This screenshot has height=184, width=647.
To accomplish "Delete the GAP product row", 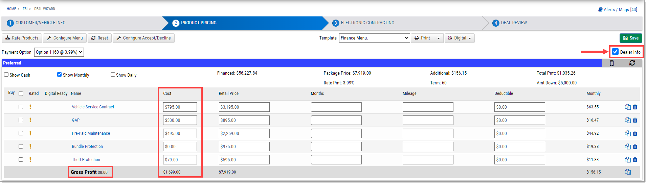I will click(x=635, y=120).
